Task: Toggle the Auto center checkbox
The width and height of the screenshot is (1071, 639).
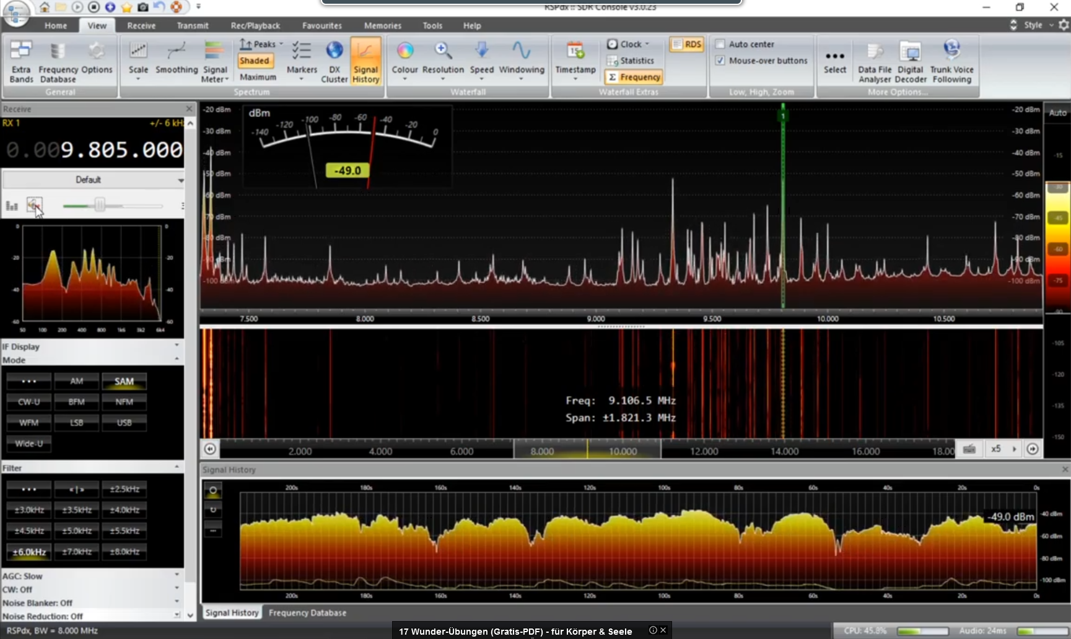Action: coord(720,44)
